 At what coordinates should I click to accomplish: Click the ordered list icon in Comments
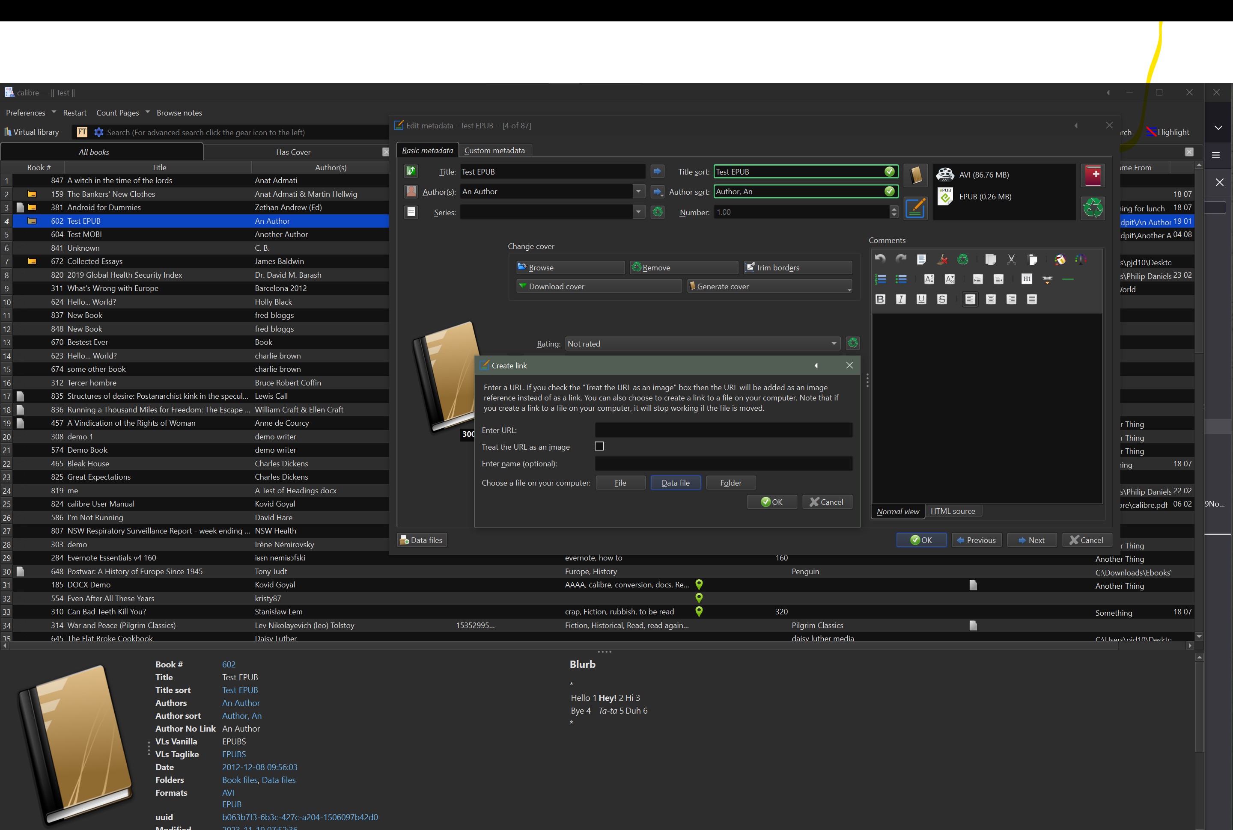click(x=880, y=279)
